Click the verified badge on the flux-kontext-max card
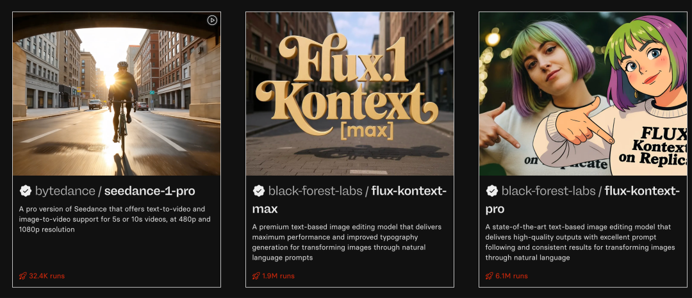The height and width of the screenshot is (298, 692). (259, 191)
